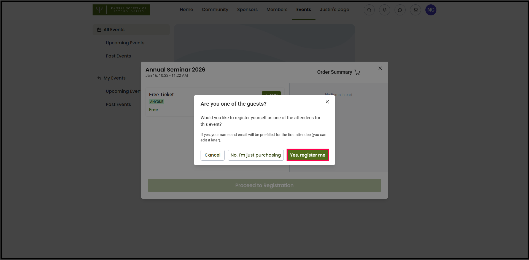Click the search magnifier icon

point(369,10)
